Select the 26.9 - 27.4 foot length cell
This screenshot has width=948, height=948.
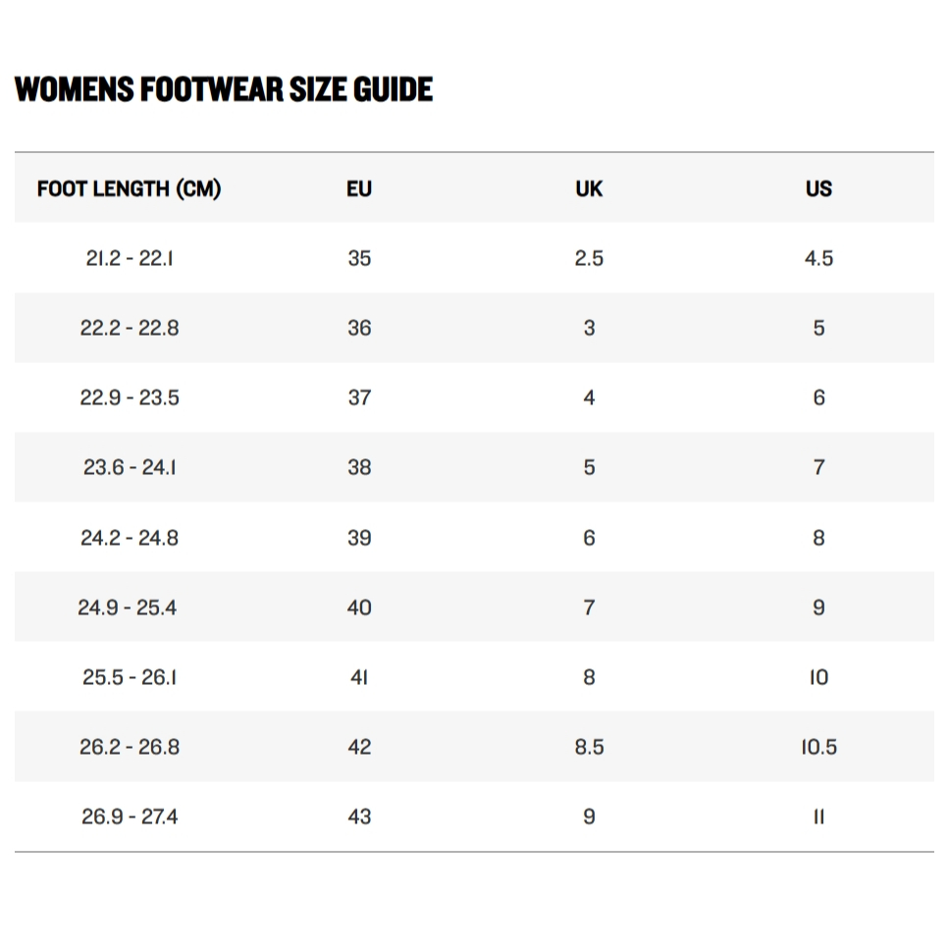(x=130, y=816)
